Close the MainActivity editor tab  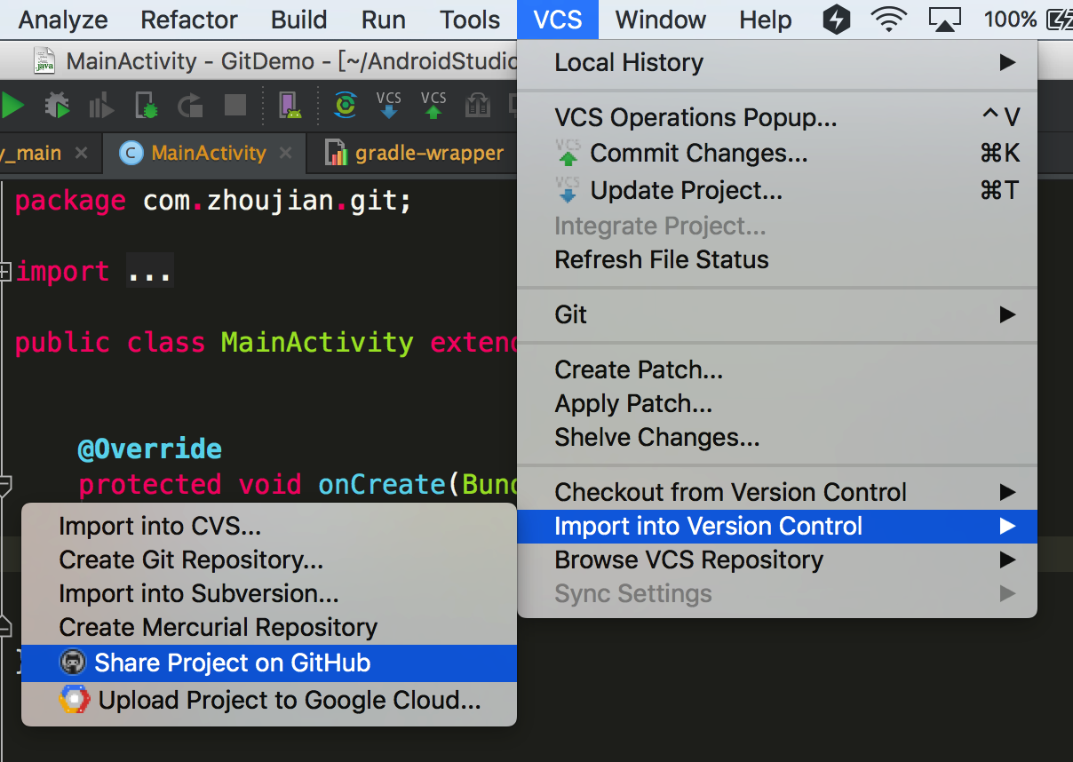(x=285, y=153)
